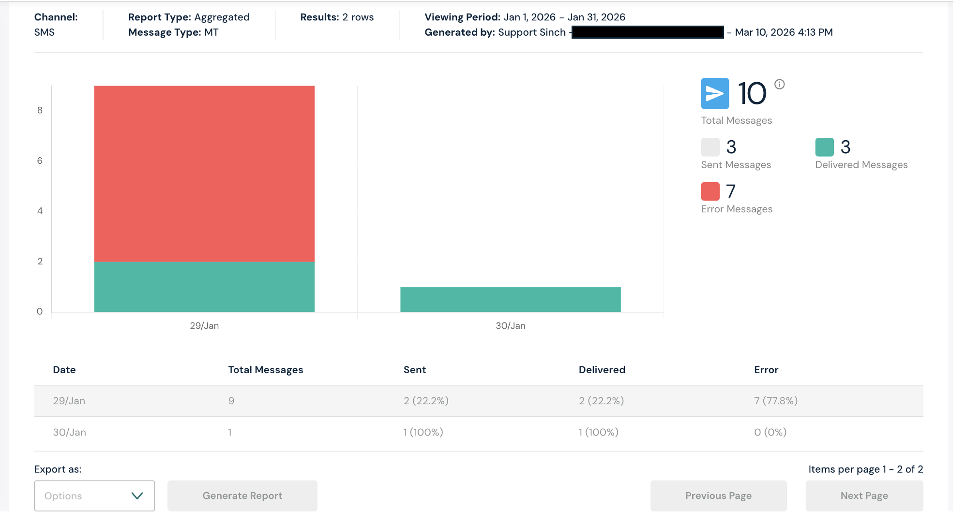Viewport: 966px width, 524px height.
Task: Go to Next Page
Action: pyautogui.click(x=864, y=495)
